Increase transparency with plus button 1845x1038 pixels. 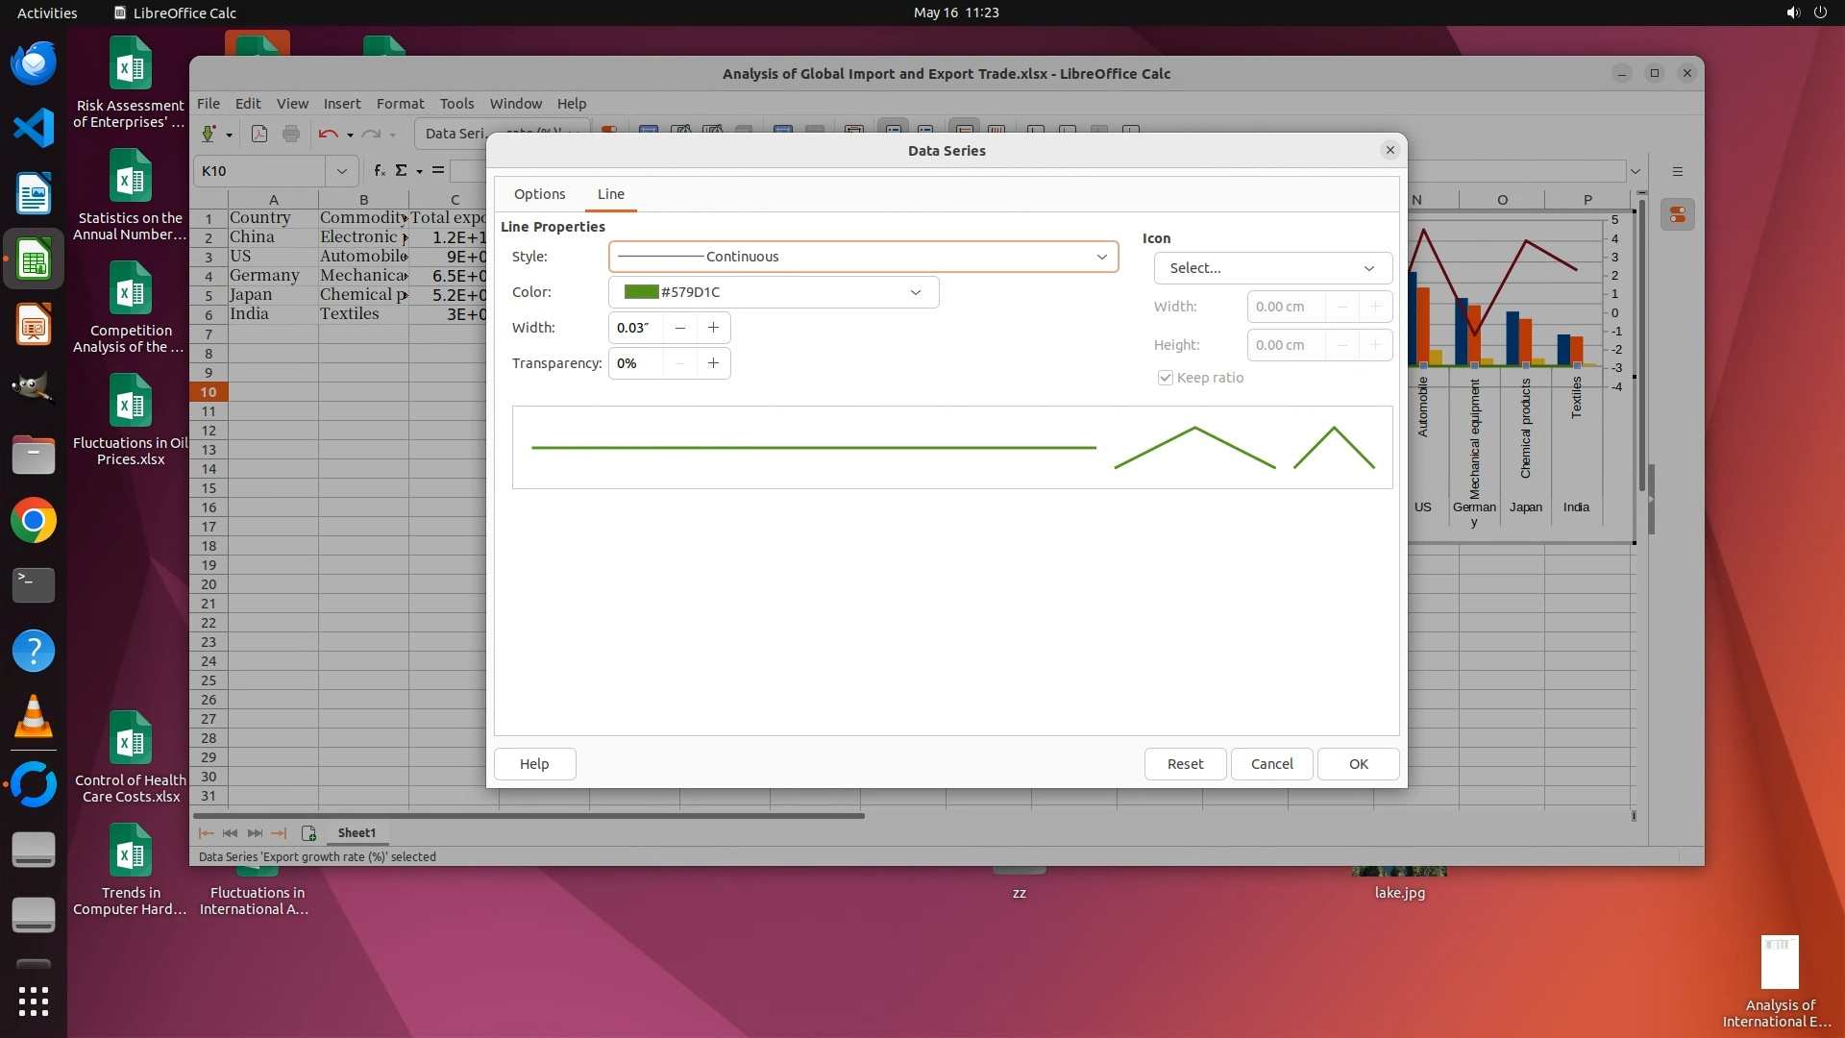(713, 363)
